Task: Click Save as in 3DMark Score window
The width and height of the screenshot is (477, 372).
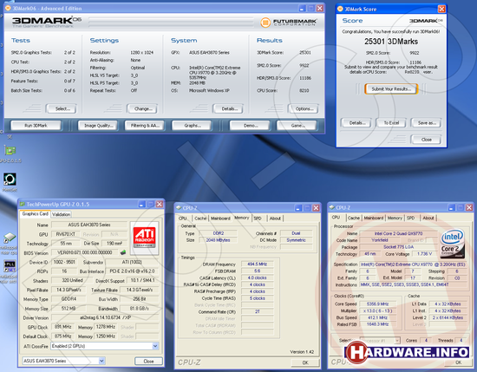Action: pos(426,123)
